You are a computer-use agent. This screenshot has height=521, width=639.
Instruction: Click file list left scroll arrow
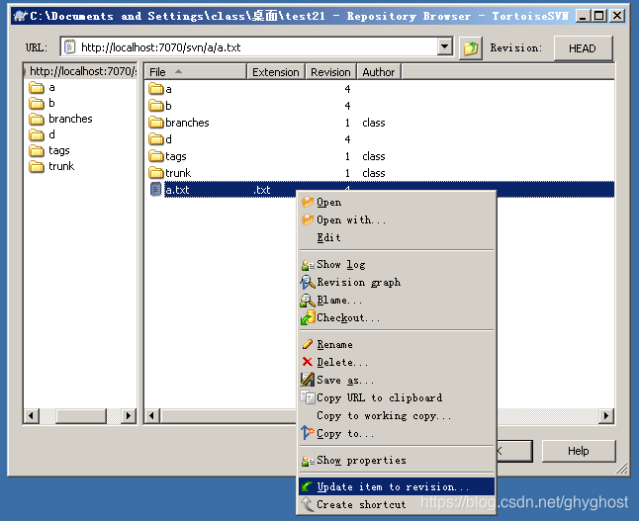152,416
